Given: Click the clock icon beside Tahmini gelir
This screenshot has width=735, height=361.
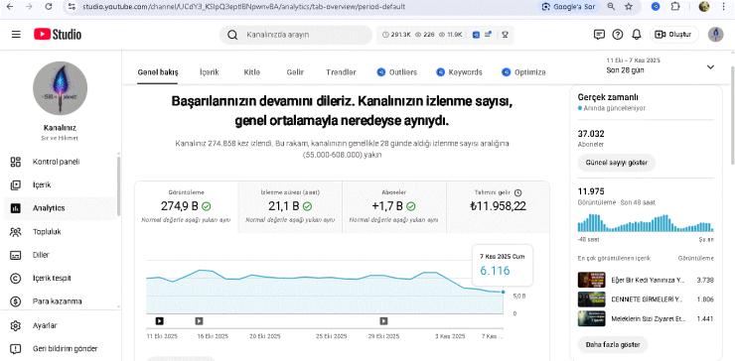Looking at the screenshot, I should pyautogui.click(x=517, y=192).
